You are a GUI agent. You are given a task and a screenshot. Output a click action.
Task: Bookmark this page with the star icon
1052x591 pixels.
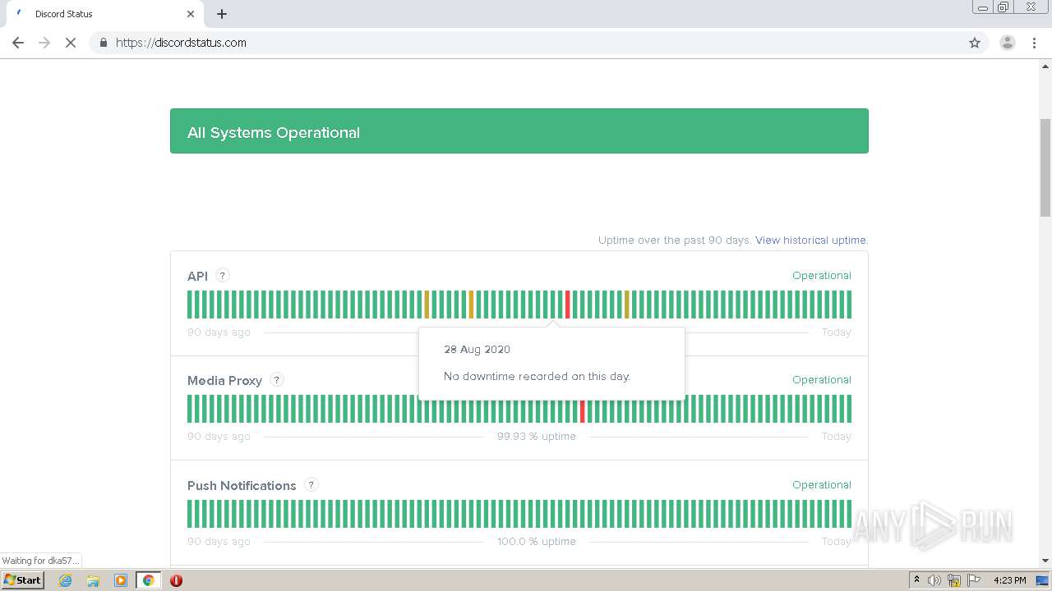[x=975, y=43]
